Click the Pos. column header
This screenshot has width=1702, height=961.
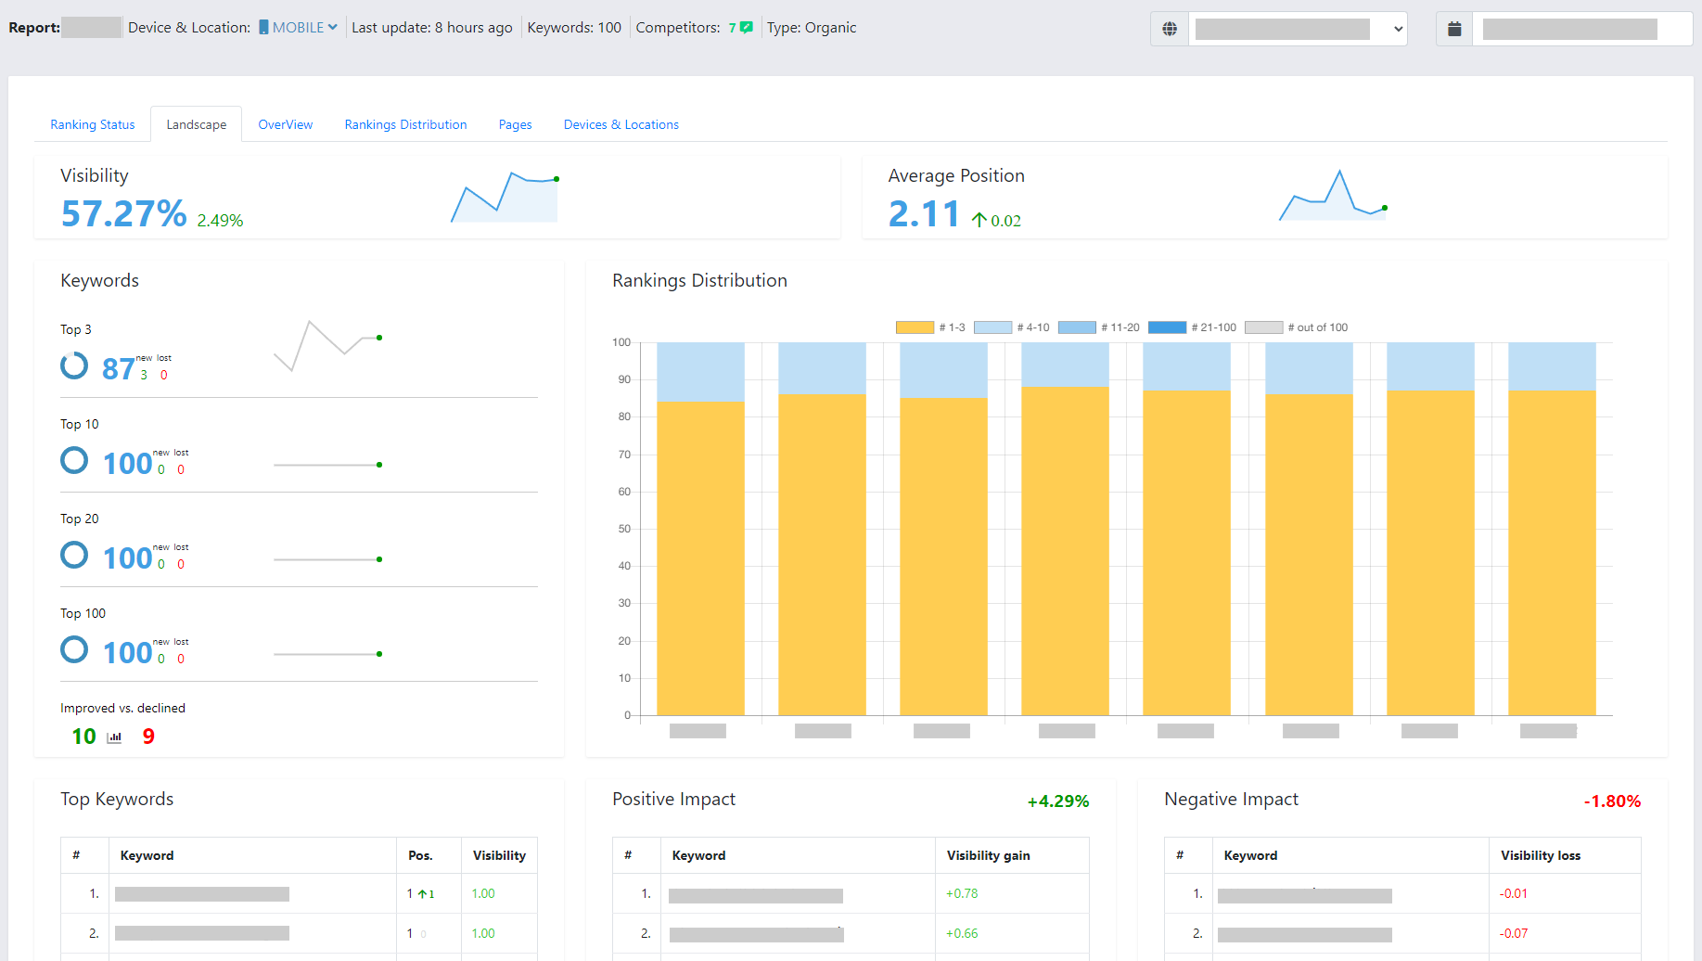(420, 855)
